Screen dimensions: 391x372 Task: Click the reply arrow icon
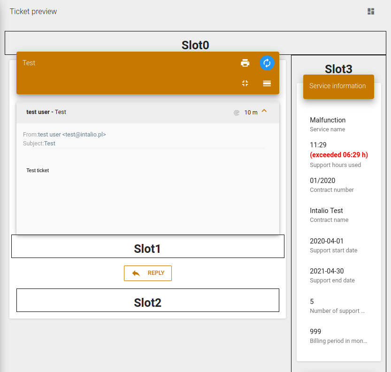pyautogui.click(x=136, y=273)
